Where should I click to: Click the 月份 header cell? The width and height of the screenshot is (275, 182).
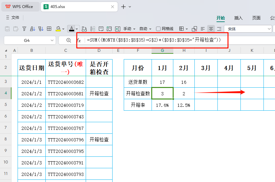pos(138,68)
